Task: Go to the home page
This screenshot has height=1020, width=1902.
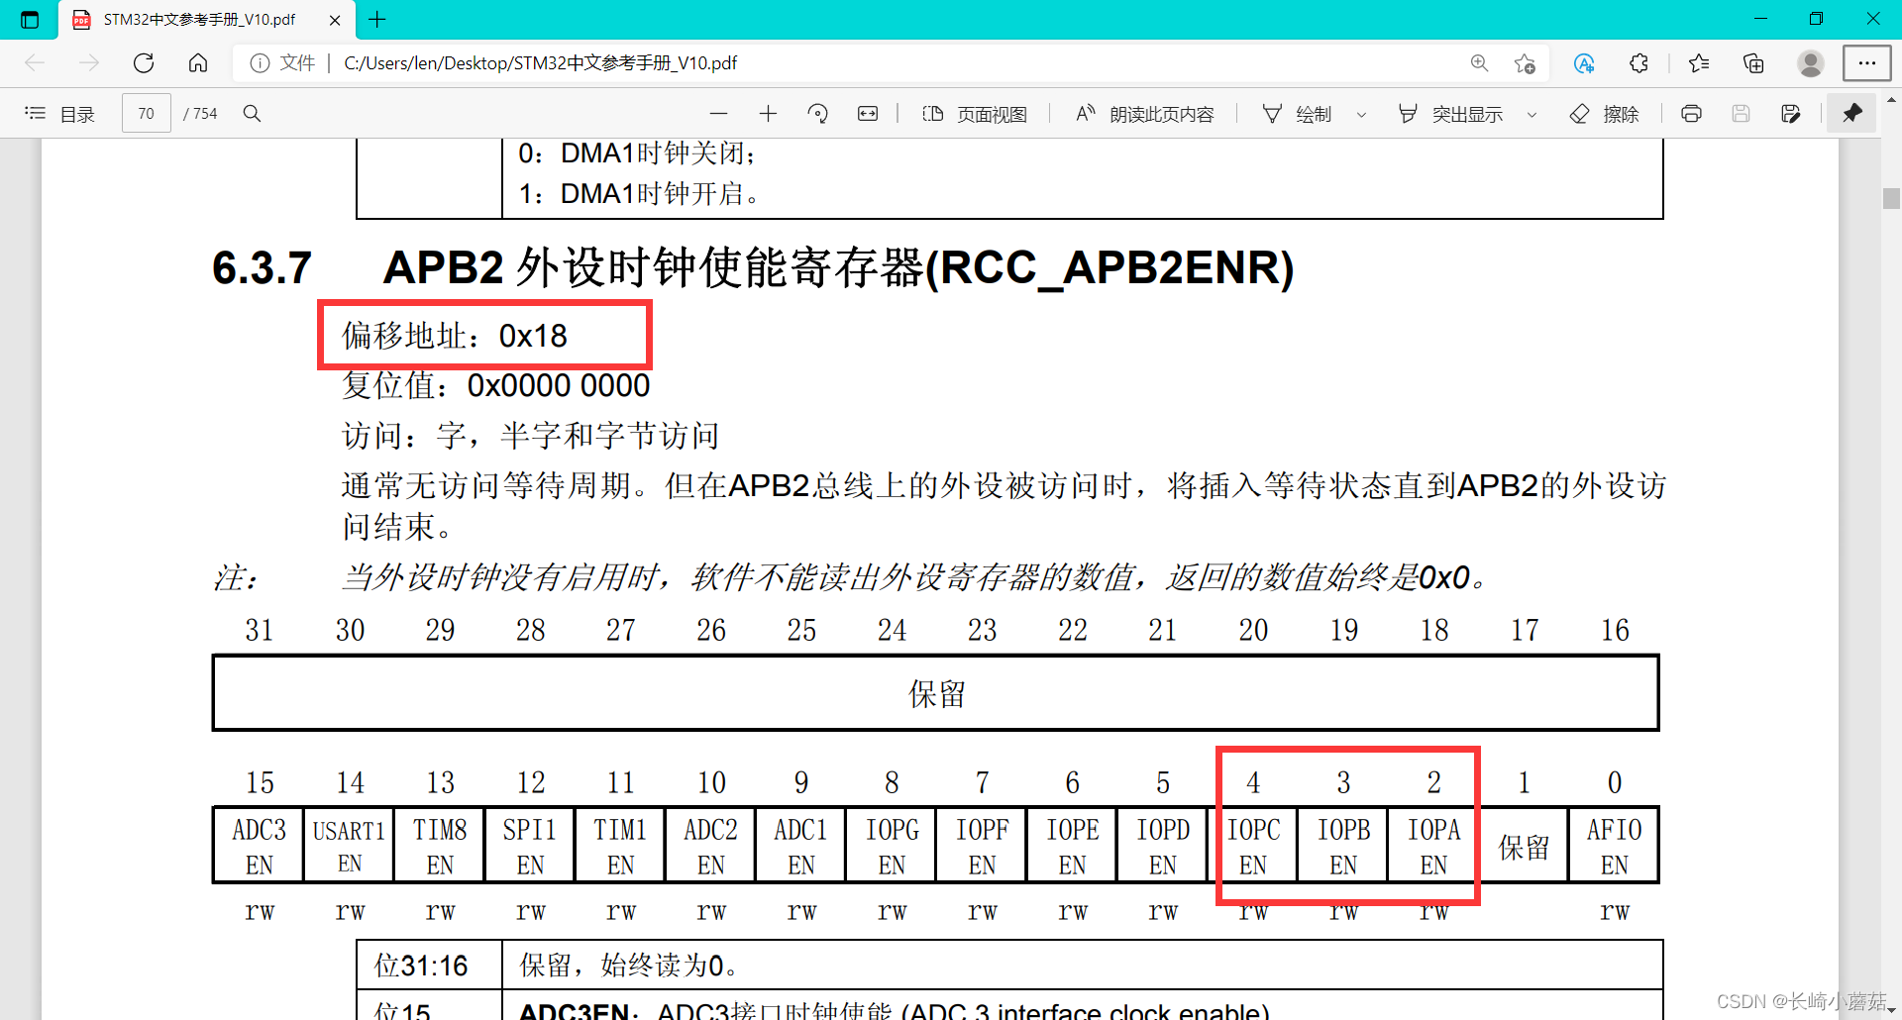Action: [x=198, y=63]
